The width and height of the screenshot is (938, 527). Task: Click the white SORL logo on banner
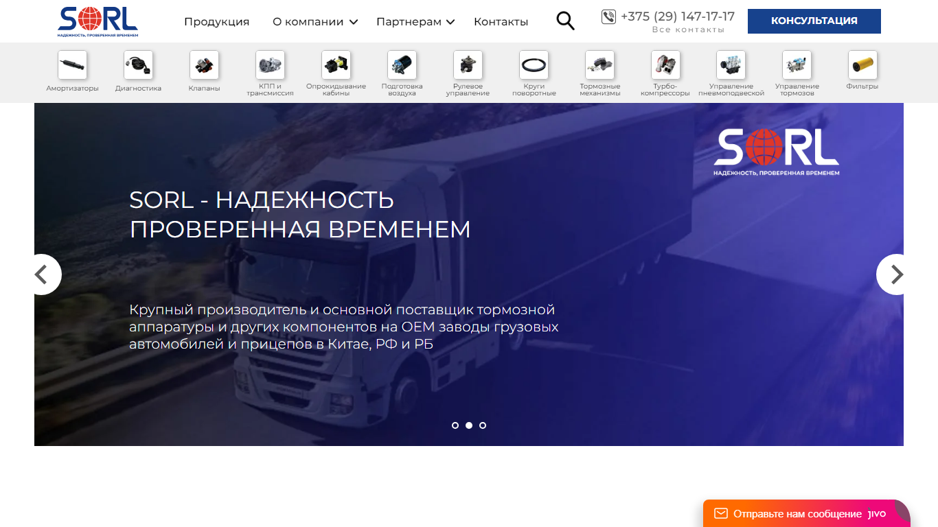tap(777, 151)
